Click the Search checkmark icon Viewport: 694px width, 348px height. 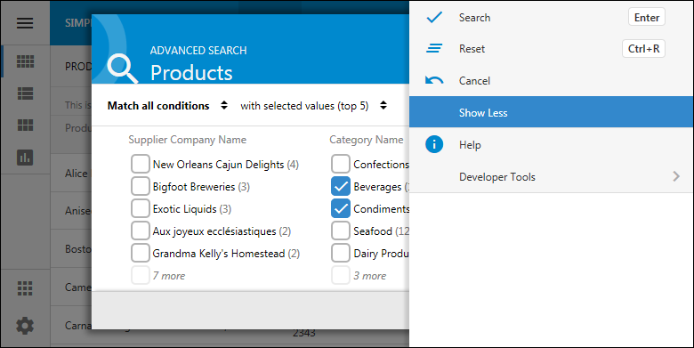434,17
